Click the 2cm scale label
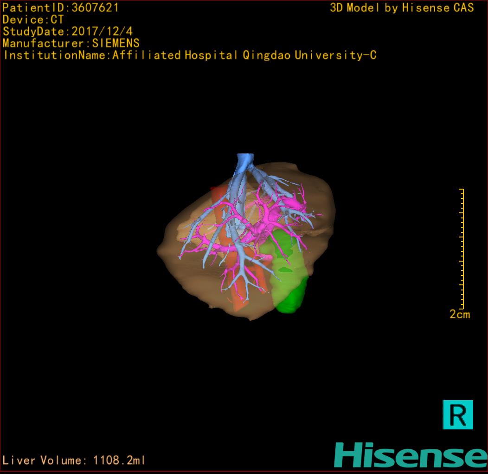This screenshot has height=474, width=488. point(459,315)
